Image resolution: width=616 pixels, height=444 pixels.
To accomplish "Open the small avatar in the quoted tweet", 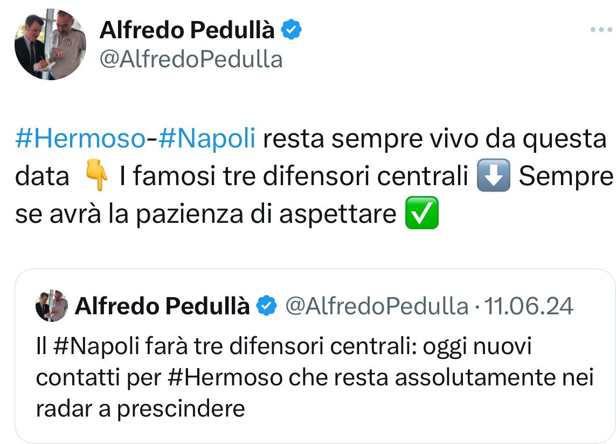I will click(52, 306).
